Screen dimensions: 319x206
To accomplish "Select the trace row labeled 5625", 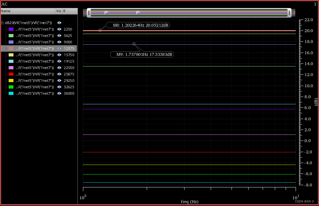I will (x=39, y=36).
